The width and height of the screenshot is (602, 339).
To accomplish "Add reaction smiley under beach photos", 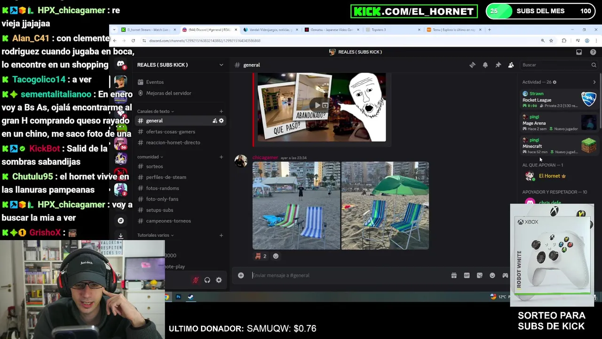I will [276, 256].
